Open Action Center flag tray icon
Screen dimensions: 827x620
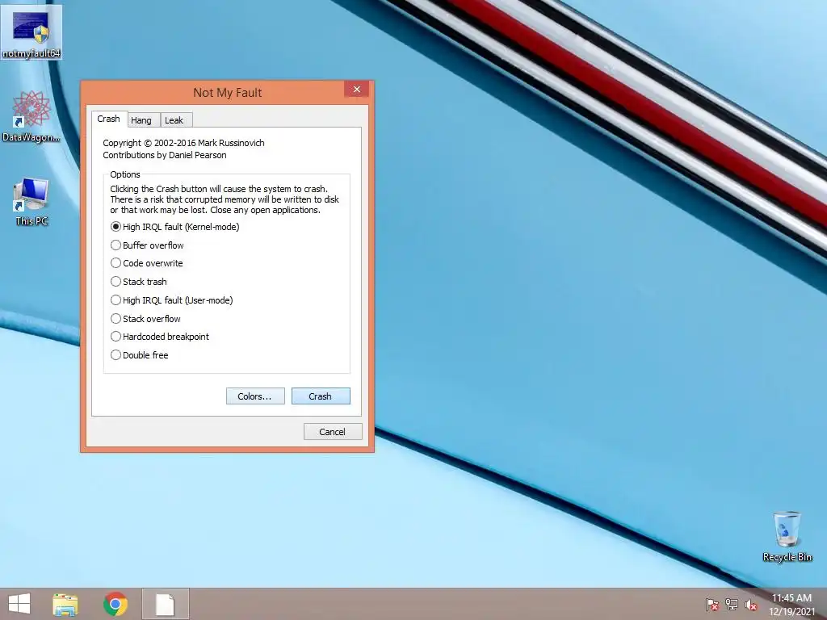click(x=712, y=605)
